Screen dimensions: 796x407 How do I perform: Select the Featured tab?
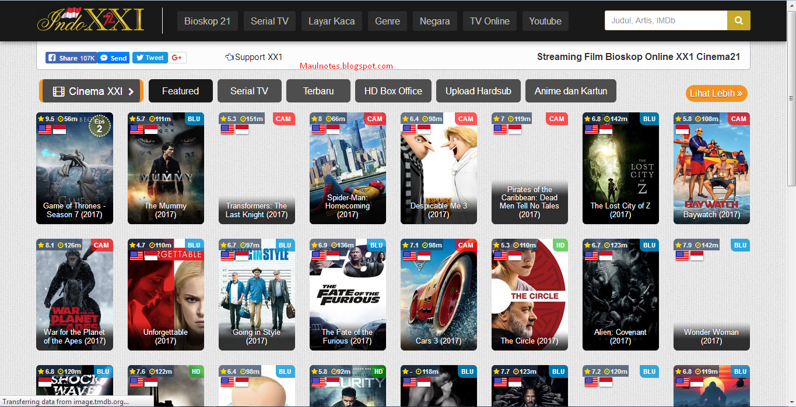pos(180,91)
